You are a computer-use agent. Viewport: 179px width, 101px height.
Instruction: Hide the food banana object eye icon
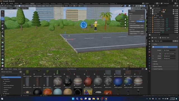175,33
